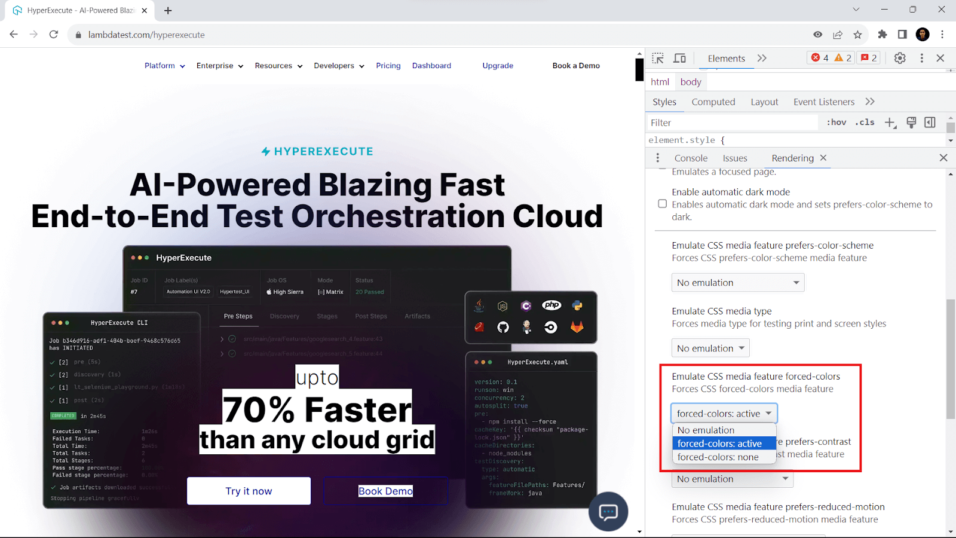Image resolution: width=956 pixels, height=538 pixels.
Task: Open prefers-contrast emulation dropdown
Action: click(733, 479)
